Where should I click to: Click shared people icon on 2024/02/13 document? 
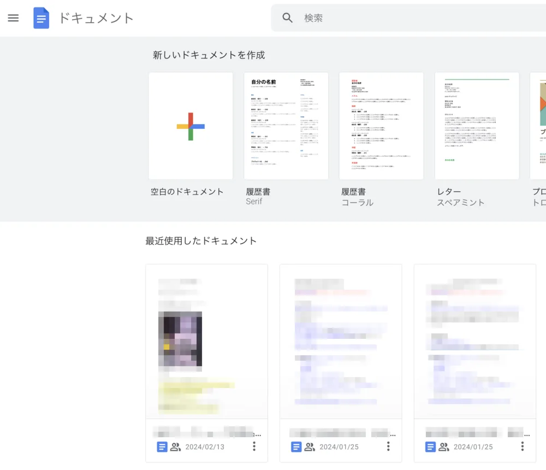pyautogui.click(x=175, y=447)
